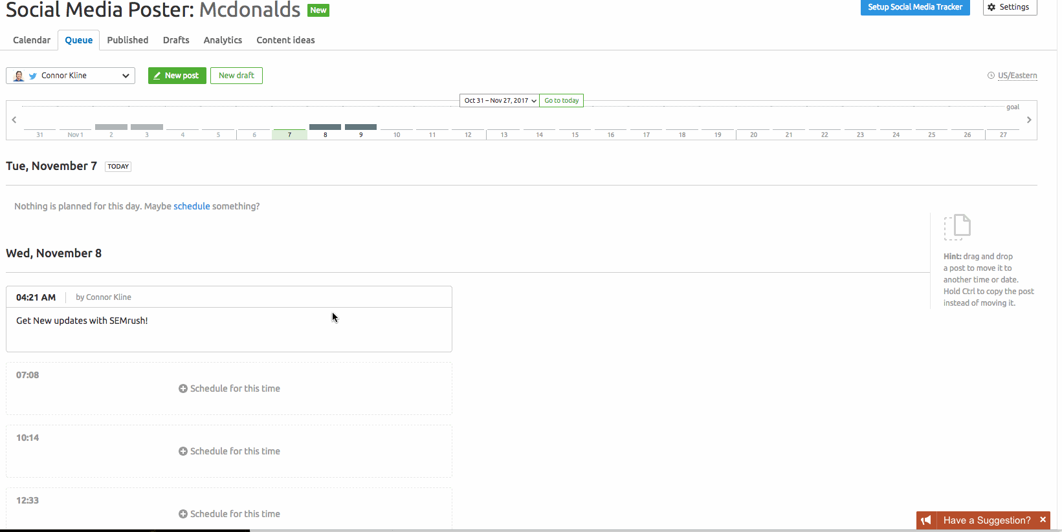
Task: Click the gear icon in Settings button
Action: (991, 7)
